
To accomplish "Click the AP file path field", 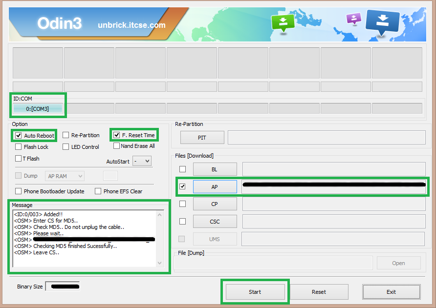I will [334, 186].
